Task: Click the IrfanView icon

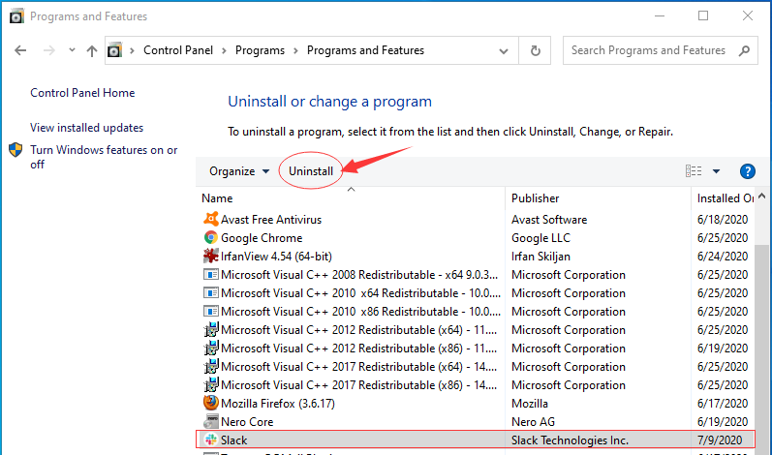Action: click(x=211, y=256)
